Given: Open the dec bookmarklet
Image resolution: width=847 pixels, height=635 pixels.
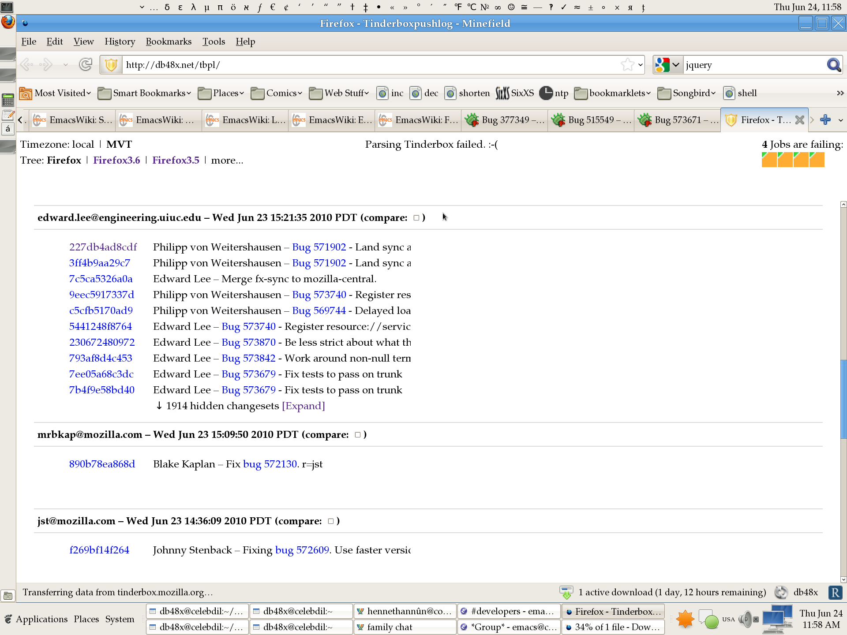Looking at the screenshot, I should pyautogui.click(x=424, y=93).
